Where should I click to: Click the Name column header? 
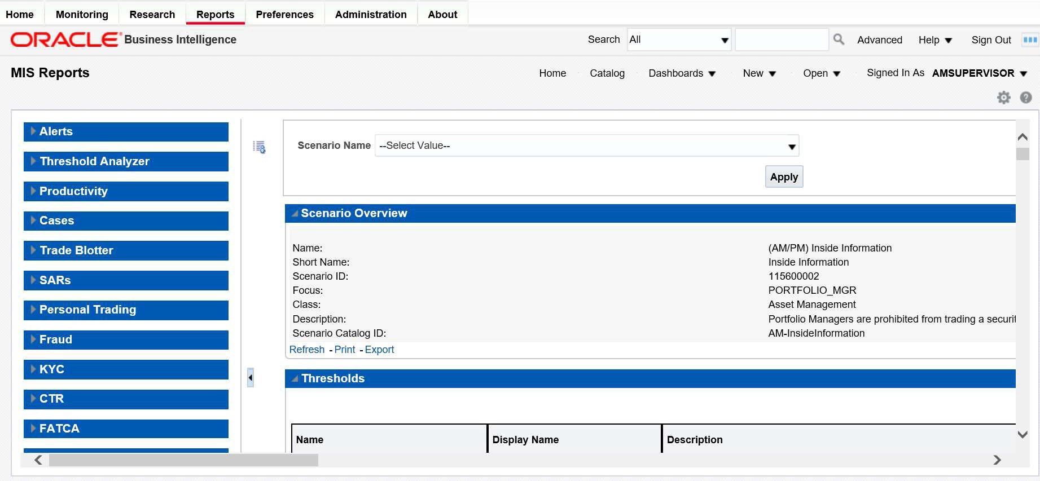pos(389,439)
